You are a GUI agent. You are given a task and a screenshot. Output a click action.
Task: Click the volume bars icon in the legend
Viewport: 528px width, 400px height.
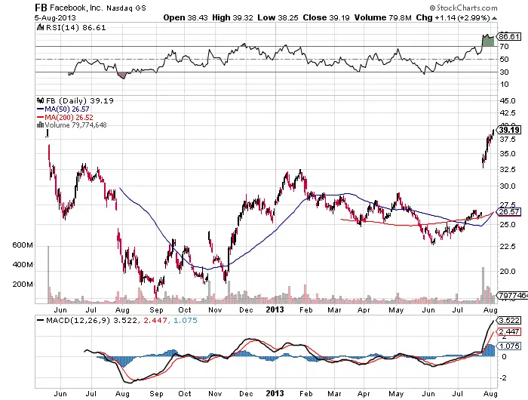pyautogui.click(x=41, y=125)
